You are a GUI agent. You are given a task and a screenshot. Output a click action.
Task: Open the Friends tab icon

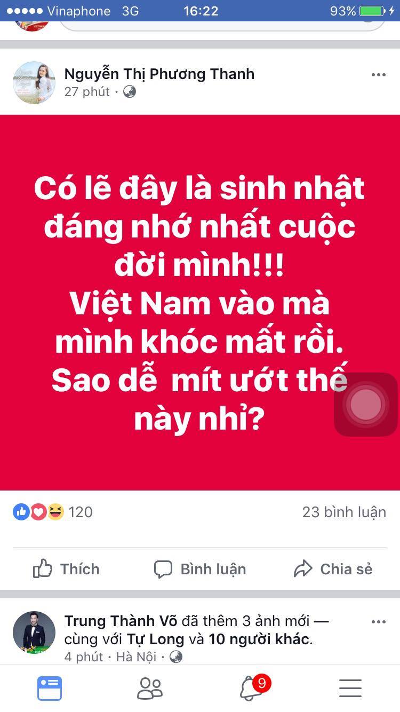coord(150,689)
